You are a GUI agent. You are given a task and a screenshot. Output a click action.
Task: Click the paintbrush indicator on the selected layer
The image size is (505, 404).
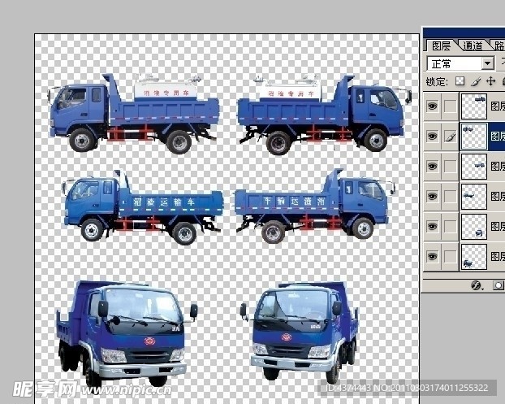click(x=449, y=136)
